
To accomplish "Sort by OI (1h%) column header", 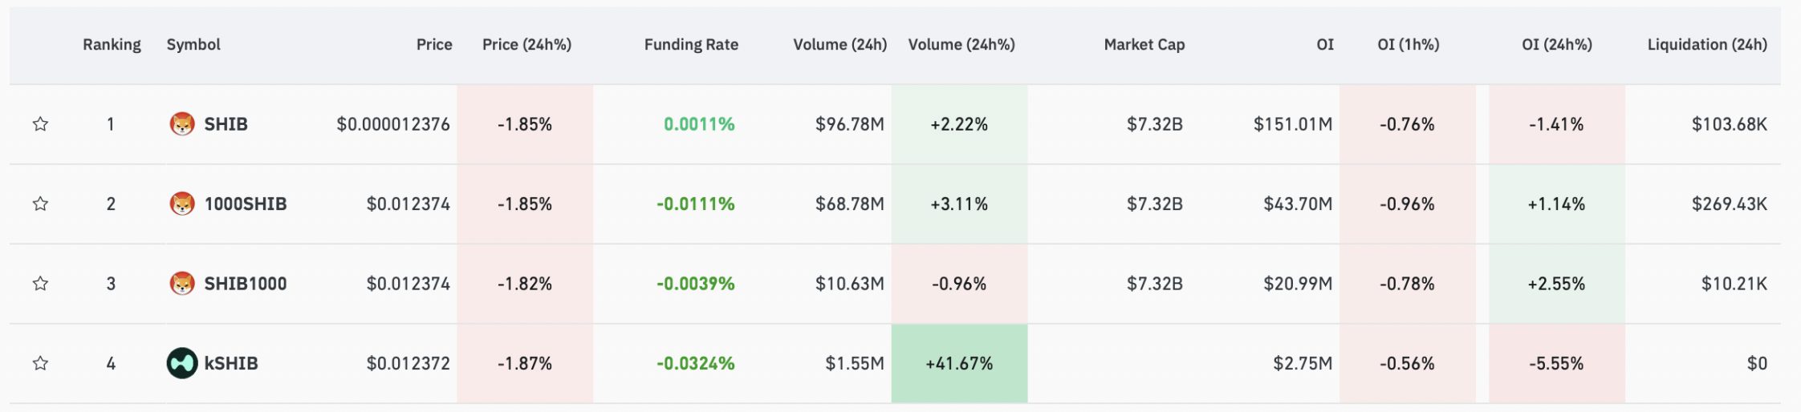I will (1409, 45).
